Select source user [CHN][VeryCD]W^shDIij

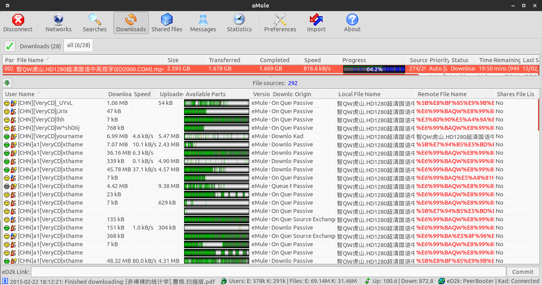click(49, 128)
